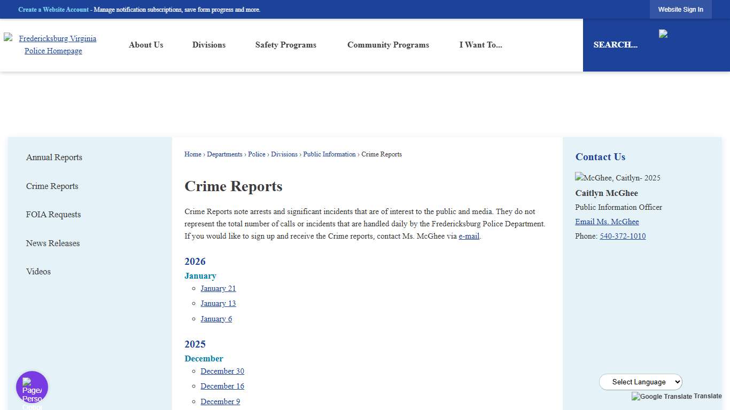Click the Website Sign In button
This screenshot has width=730, height=410.
tap(680, 9)
